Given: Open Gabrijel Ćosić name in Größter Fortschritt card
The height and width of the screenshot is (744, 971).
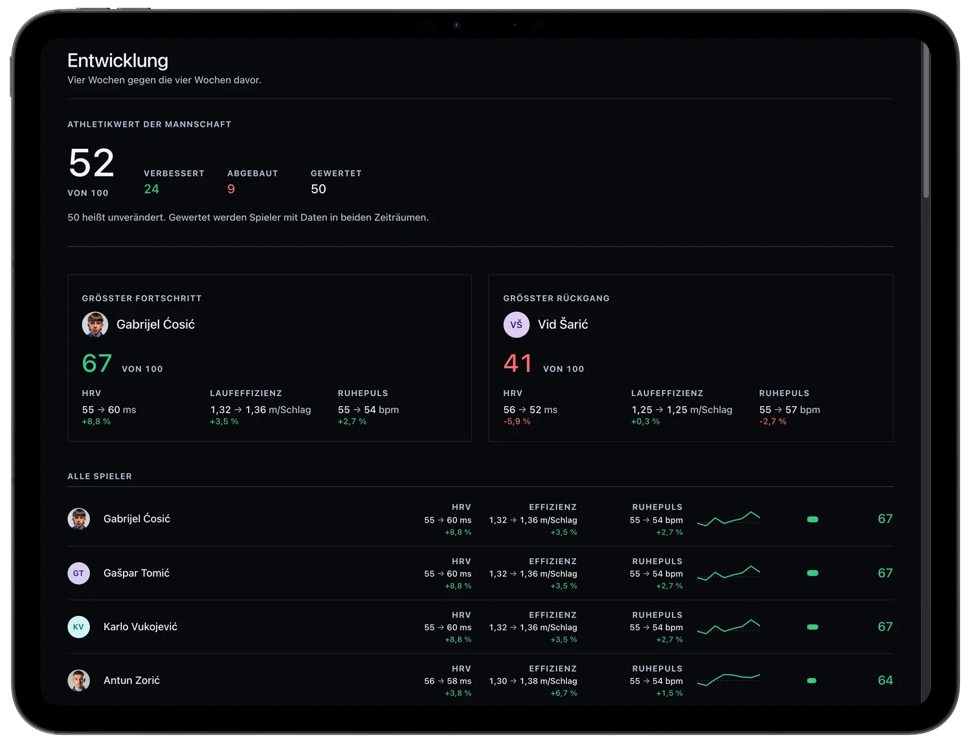Looking at the screenshot, I should tap(155, 325).
